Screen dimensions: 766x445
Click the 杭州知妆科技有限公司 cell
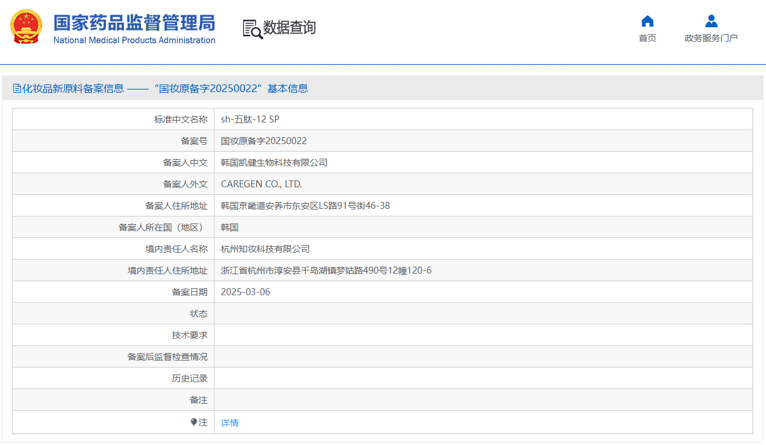(265, 249)
